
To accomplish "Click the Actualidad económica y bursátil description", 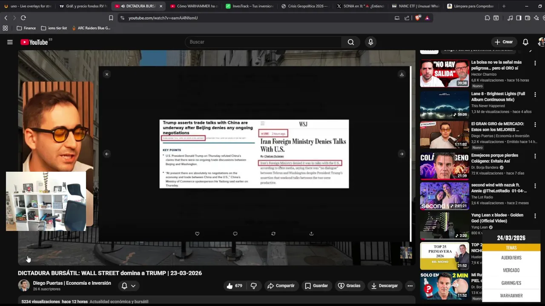I will (119, 302).
